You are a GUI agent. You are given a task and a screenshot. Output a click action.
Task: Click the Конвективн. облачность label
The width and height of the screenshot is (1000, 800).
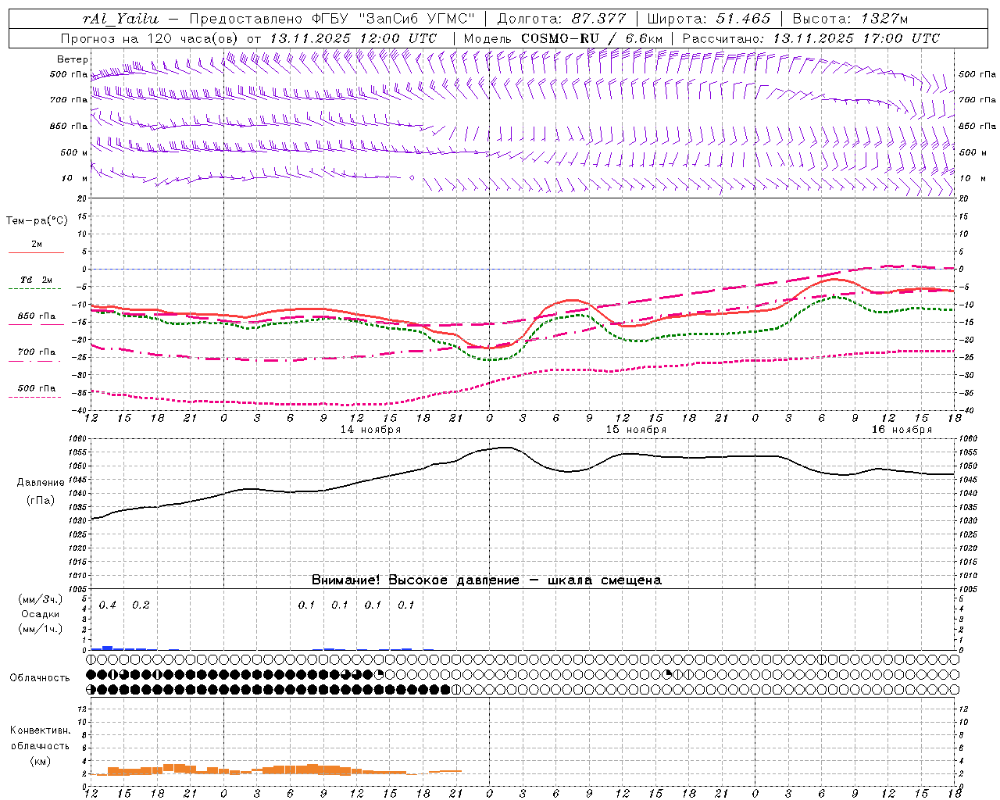[40, 738]
